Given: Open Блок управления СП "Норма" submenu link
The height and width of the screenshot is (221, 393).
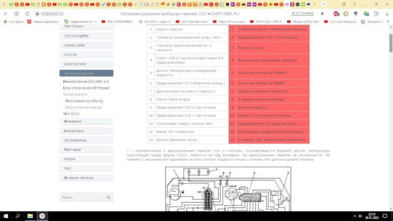Looking at the screenshot, I should [86, 88].
